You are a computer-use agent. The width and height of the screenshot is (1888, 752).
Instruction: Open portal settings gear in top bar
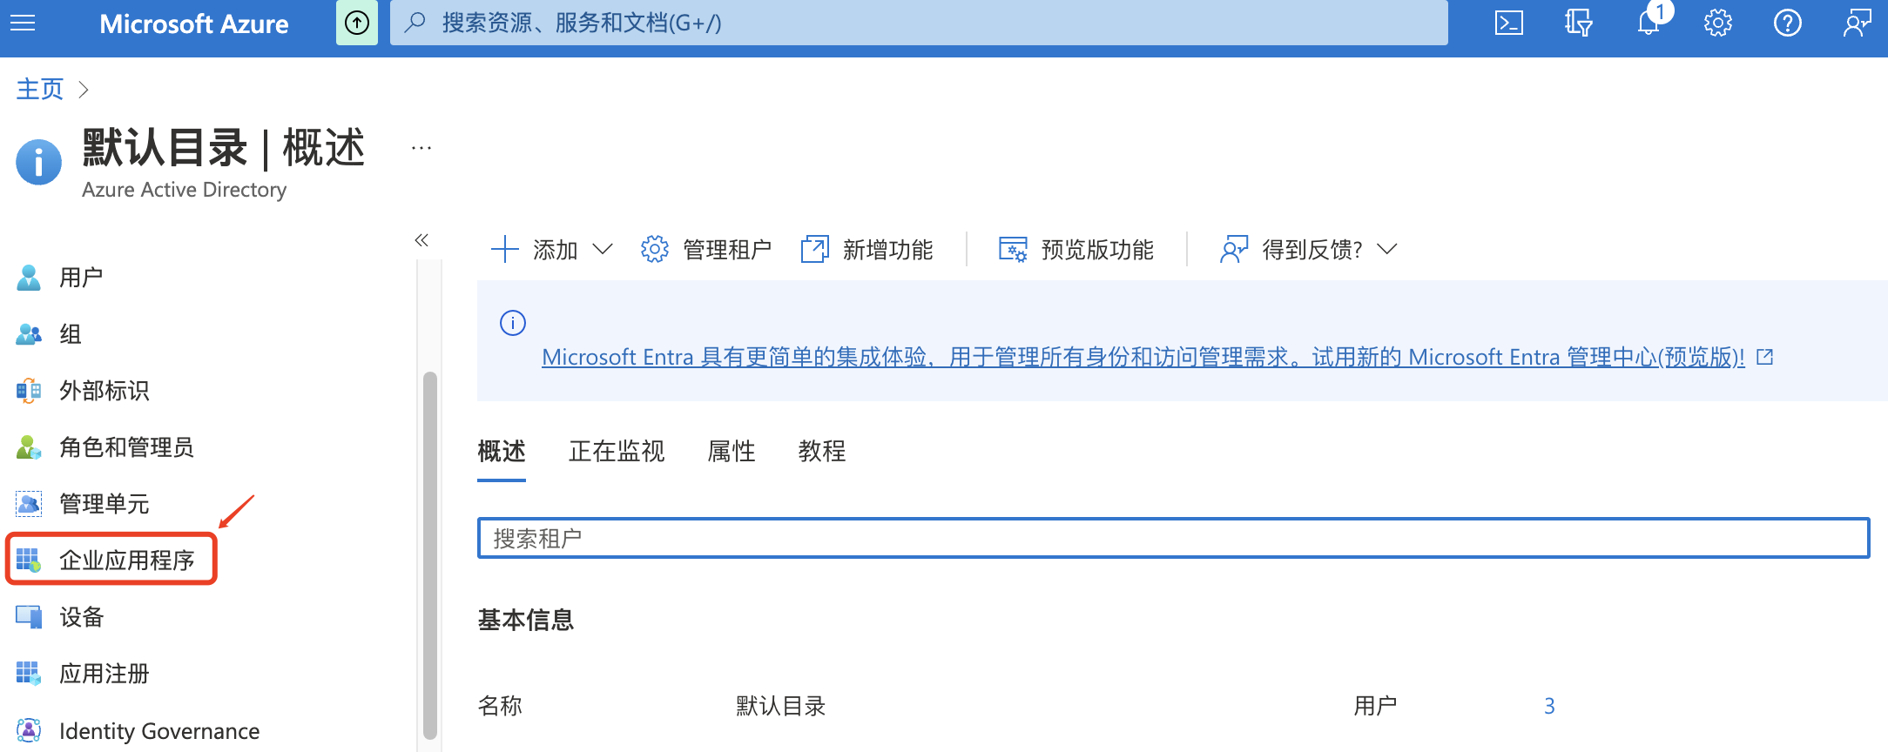pos(1717,23)
